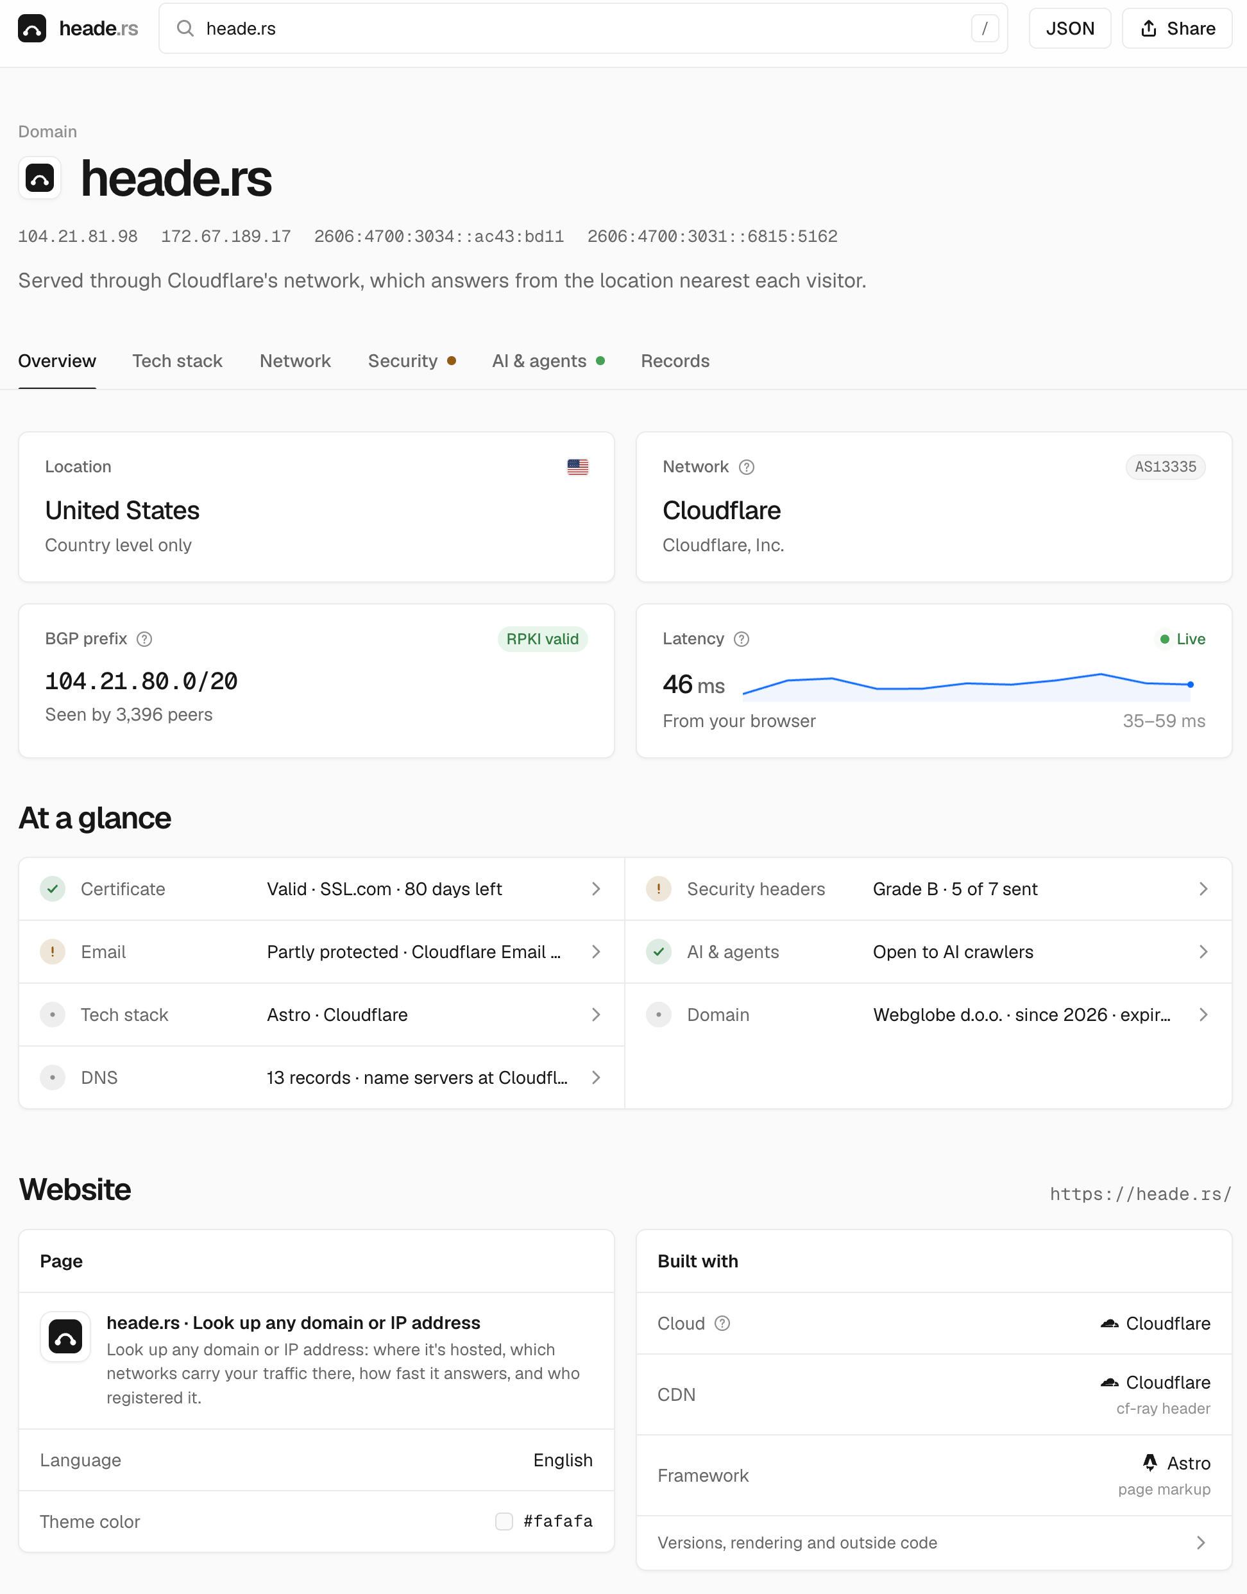The image size is (1247, 1594).
Task: Open the Network help question-mark icon
Action: 746,467
